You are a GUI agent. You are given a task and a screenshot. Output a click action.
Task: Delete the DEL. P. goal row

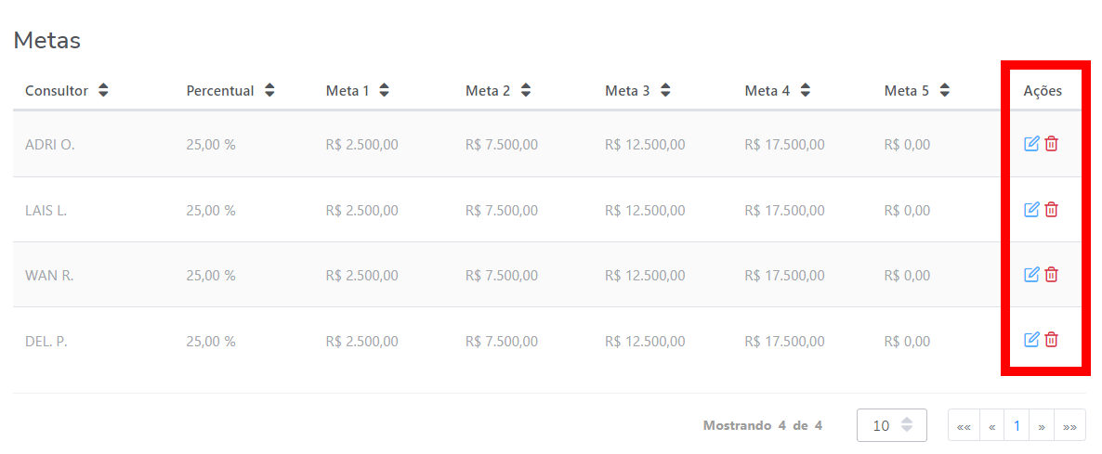[x=1051, y=340]
